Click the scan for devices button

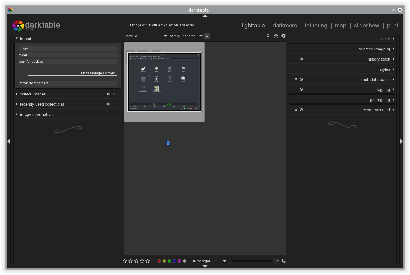tap(68, 62)
